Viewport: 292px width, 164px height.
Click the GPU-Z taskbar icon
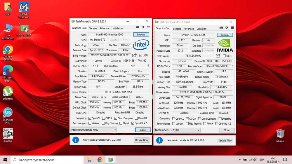[x=111, y=160]
